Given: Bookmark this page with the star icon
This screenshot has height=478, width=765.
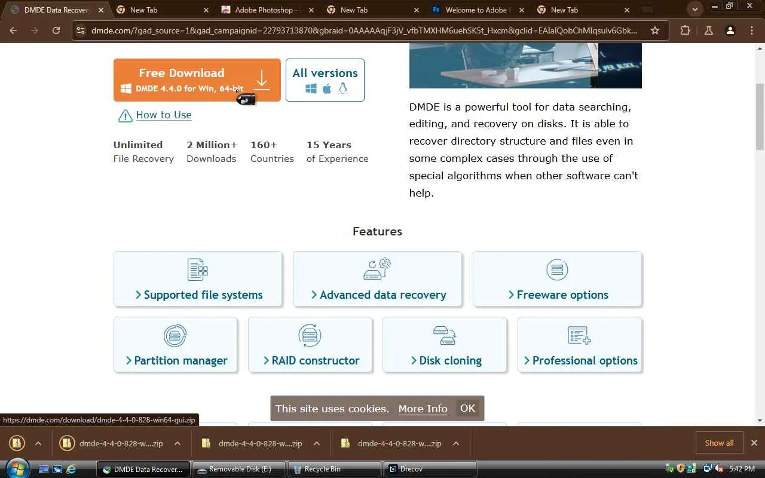Looking at the screenshot, I should tap(655, 30).
